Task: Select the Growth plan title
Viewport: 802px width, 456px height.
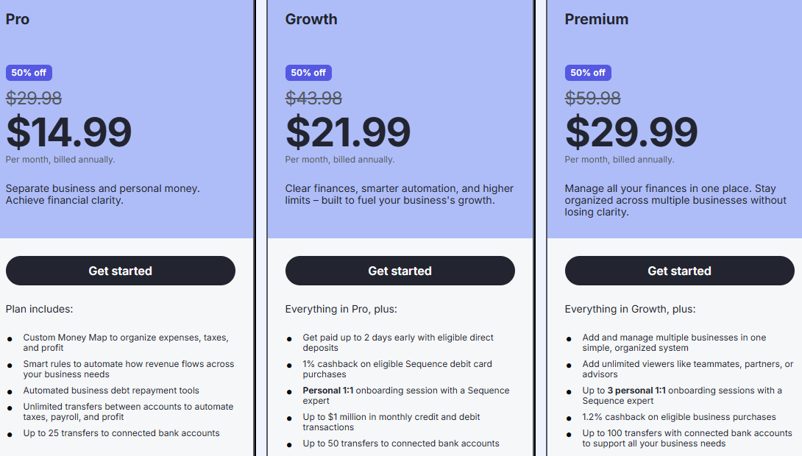Action: (311, 19)
